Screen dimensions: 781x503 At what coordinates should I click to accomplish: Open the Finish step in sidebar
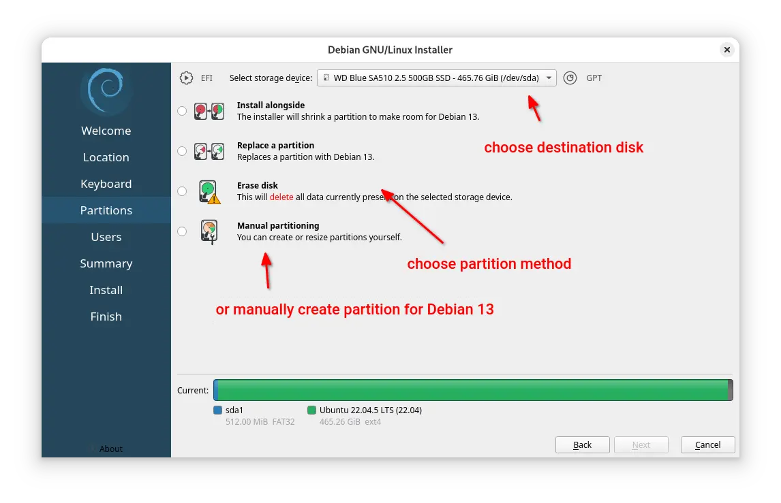[106, 317]
